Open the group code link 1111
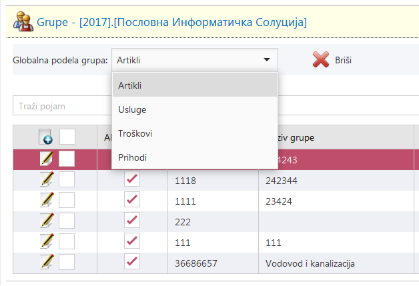This screenshot has width=419, height=286. 185,199
